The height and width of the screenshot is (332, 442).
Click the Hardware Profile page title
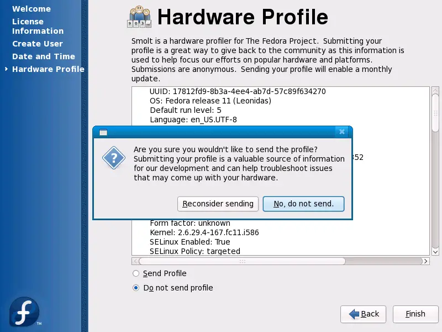coord(243,17)
